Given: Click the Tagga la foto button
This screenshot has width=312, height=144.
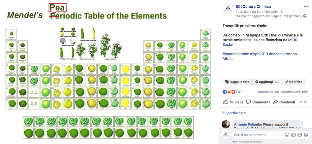Looking at the screenshot, I should [x=237, y=82].
